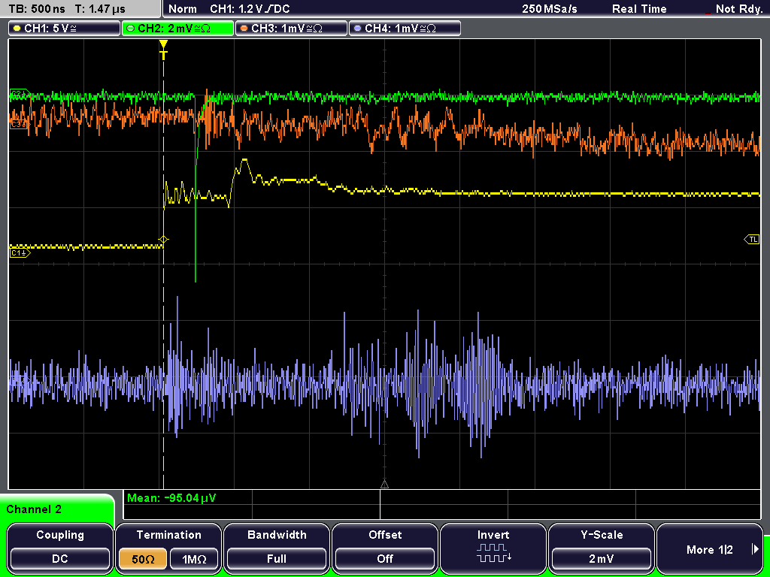Click the orange dot in CH3 label
Image resolution: width=770 pixels, height=577 pixels.
click(244, 29)
